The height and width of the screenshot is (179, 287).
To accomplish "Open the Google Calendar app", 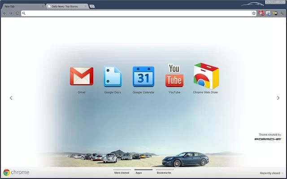I will click(x=143, y=77).
